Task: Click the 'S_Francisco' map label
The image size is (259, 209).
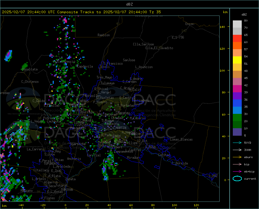Action: [x=113, y=64]
